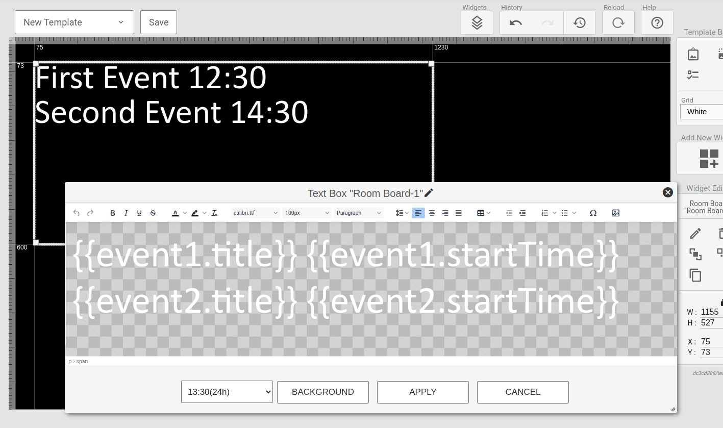Viewport: 723px width, 428px height.
Task: Click the insert image icon in editor toolbar
Action: (615, 213)
